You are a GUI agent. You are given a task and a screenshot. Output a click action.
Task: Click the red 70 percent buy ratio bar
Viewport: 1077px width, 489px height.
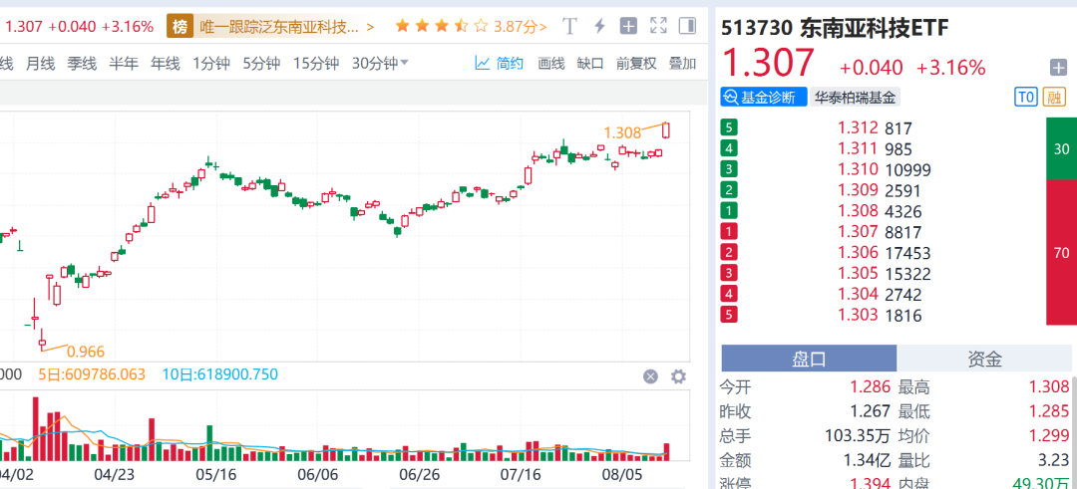1061,252
